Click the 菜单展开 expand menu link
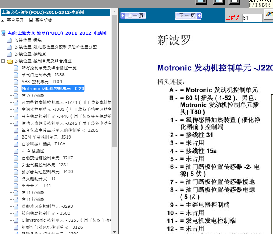Image resolution: width=273 pixels, height=234 pixels. pos(15,20)
